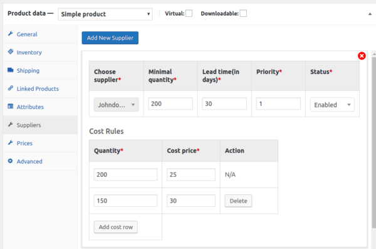This screenshot has height=249, width=376.
Task: Click the Cost price field with 25
Action: pyautogui.click(x=191, y=174)
